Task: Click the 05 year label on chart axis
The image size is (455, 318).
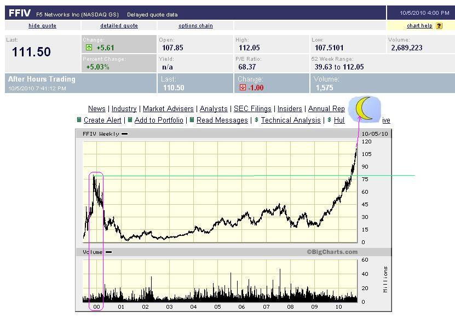Action: (217, 307)
